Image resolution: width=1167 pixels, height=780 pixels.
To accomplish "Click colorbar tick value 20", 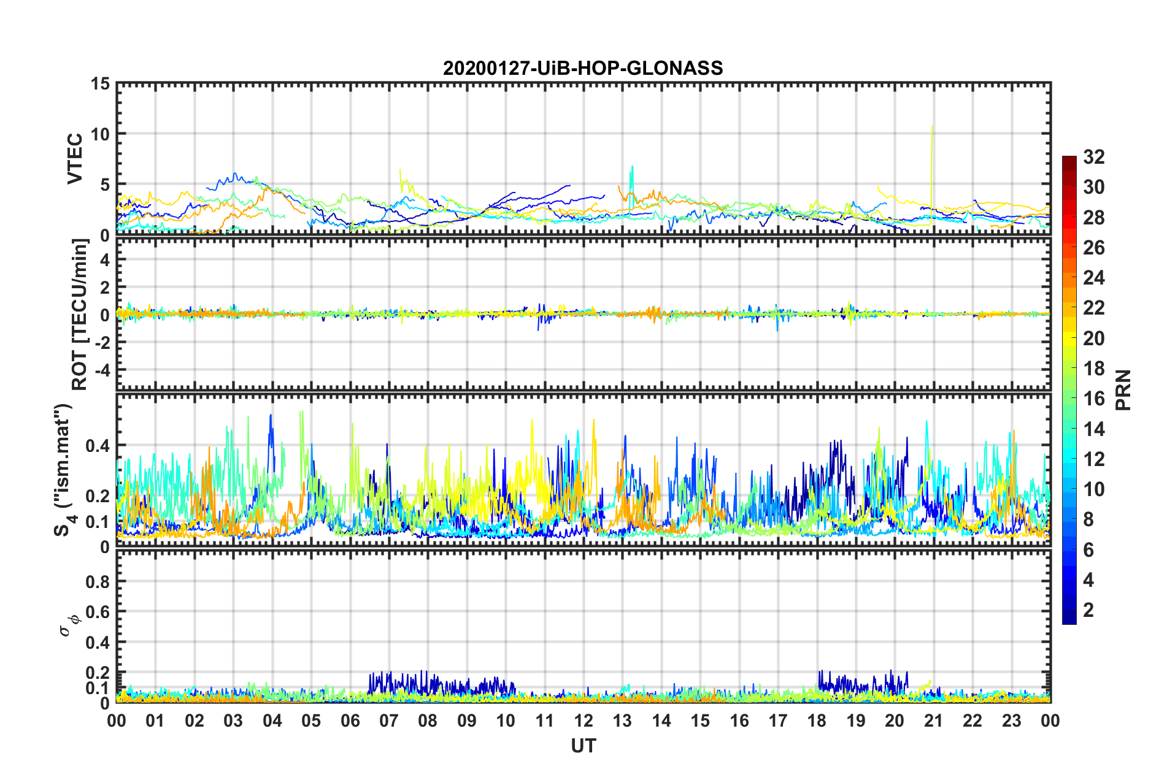I will tap(1094, 338).
